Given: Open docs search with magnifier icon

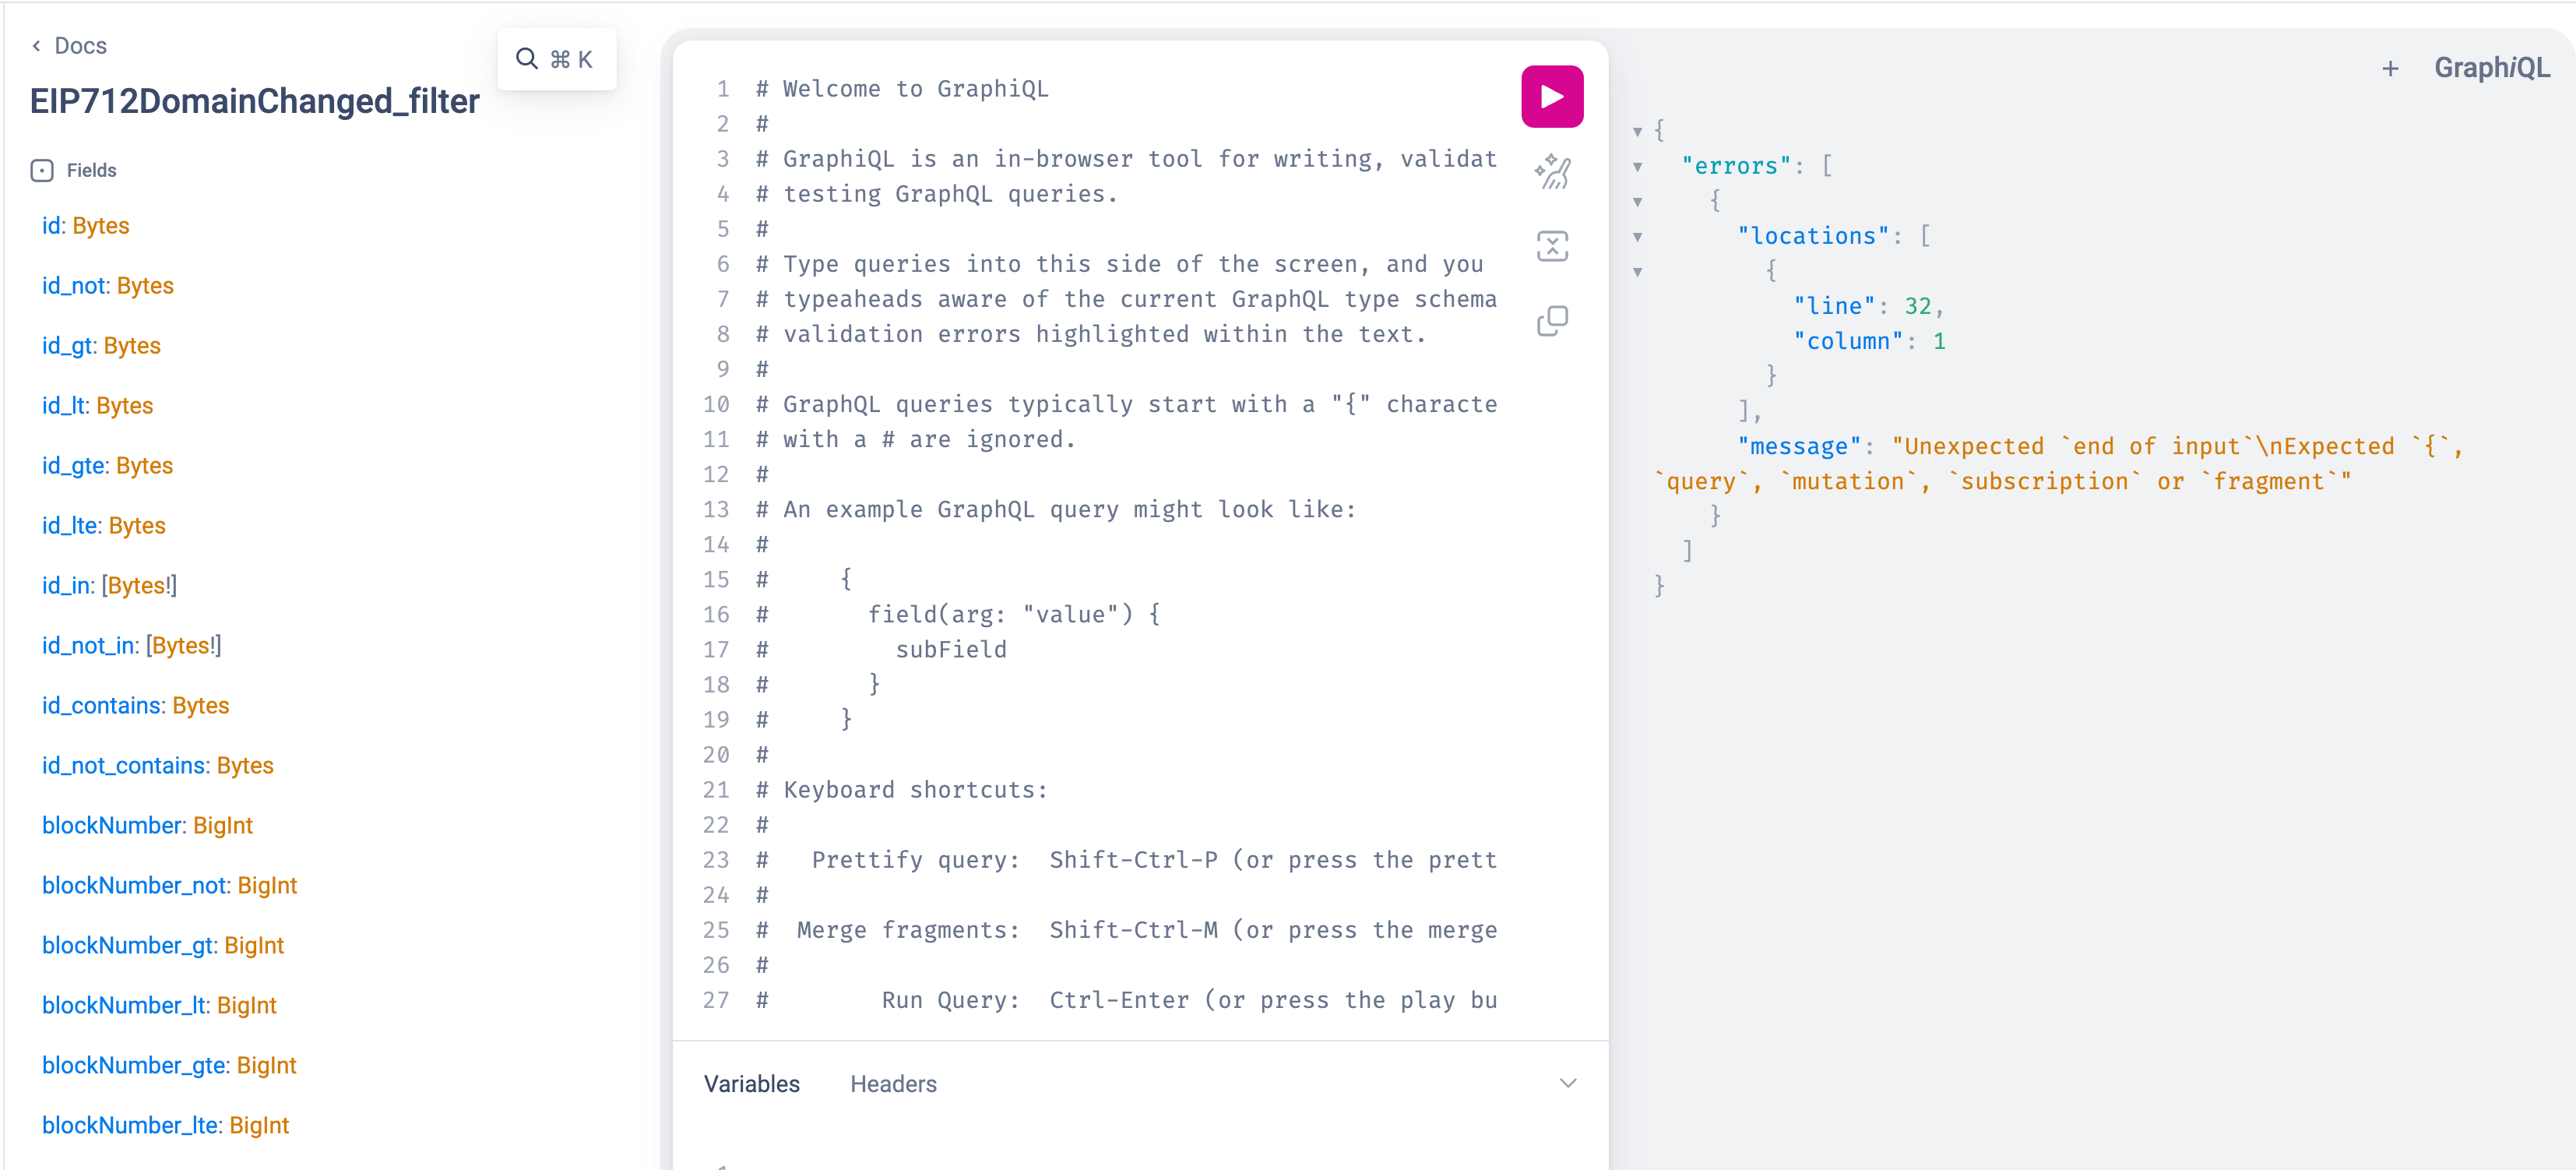Looking at the screenshot, I should (x=527, y=59).
